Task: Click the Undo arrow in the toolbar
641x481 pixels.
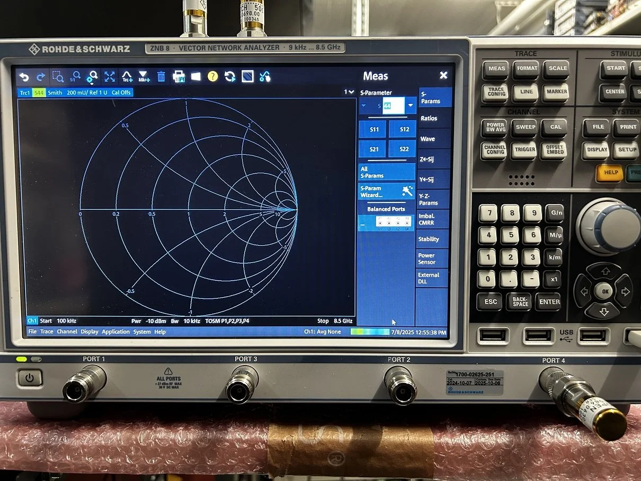Action: 24,77
